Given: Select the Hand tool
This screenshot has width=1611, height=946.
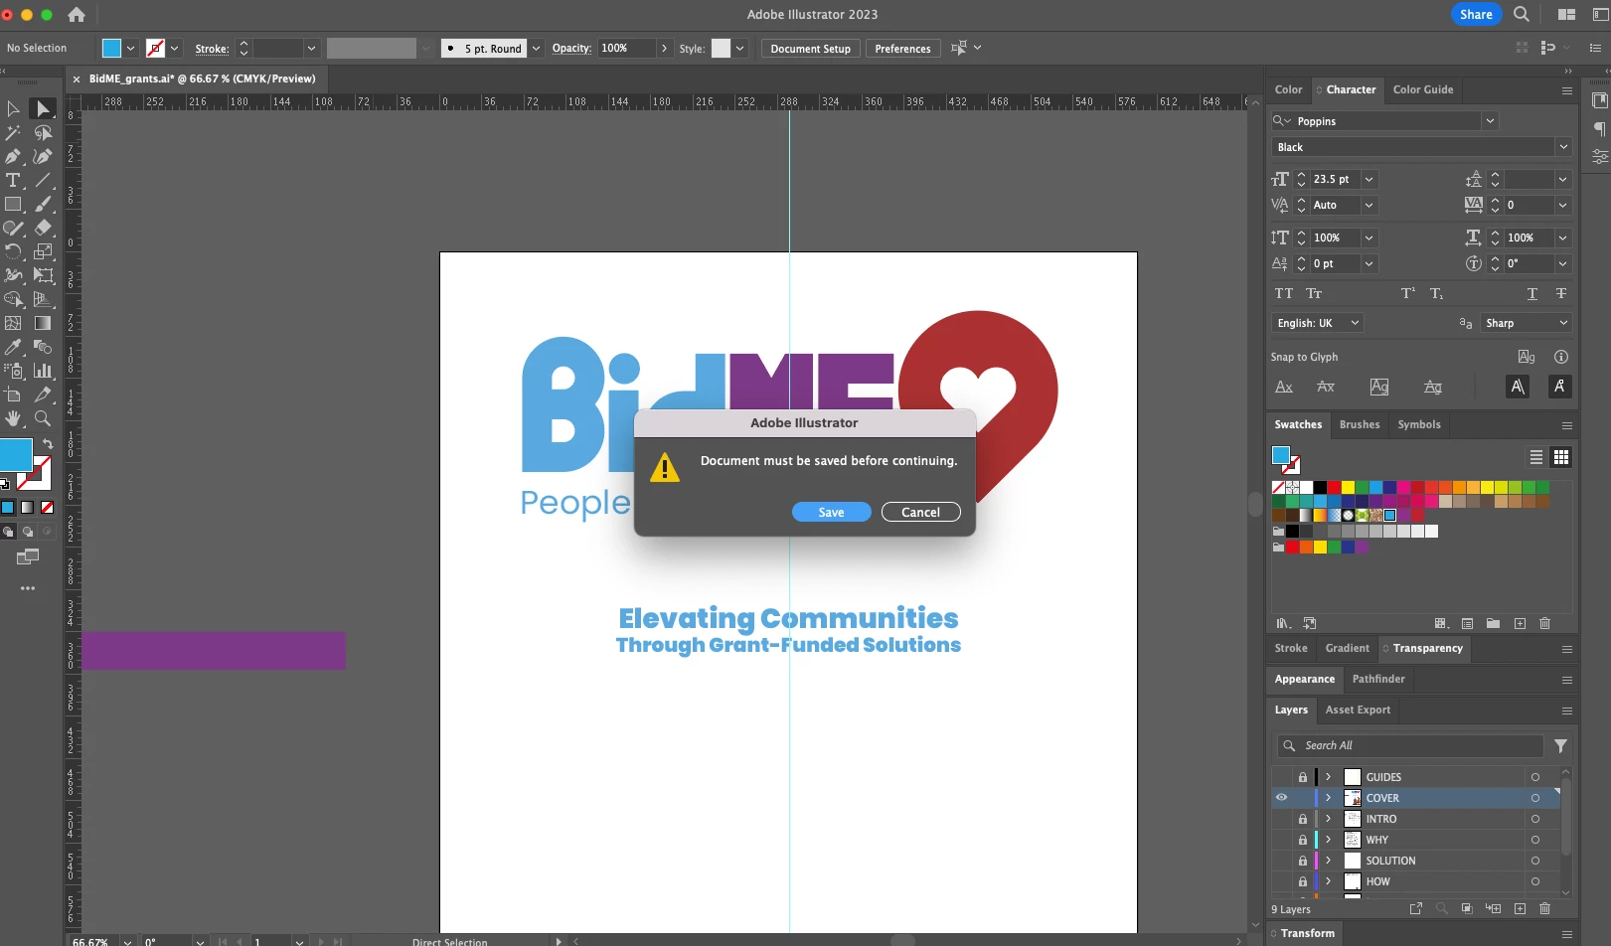Looking at the screenshot, I should click(x=13, y=418).
